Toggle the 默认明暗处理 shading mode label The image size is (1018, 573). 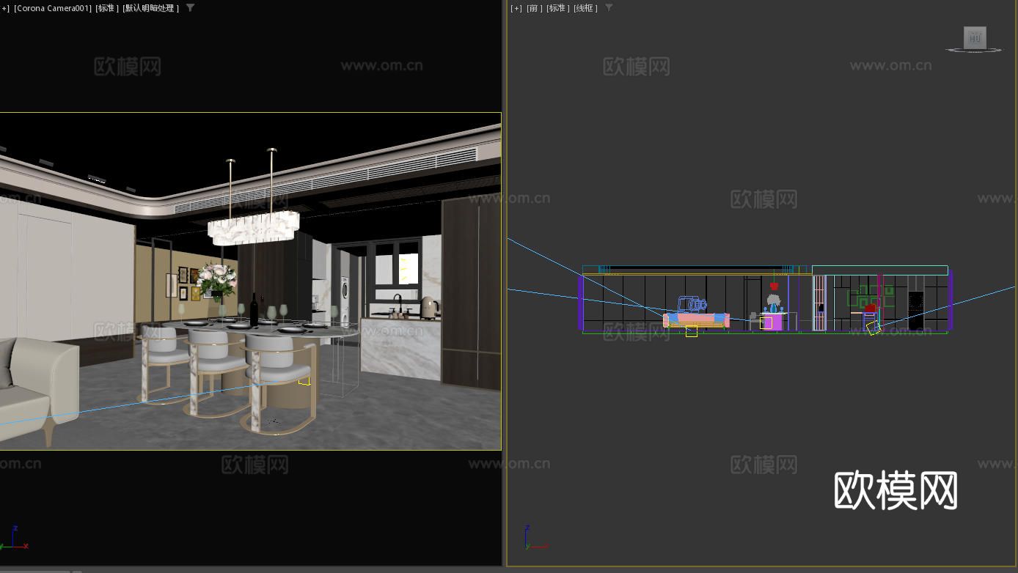click(150, 8)
